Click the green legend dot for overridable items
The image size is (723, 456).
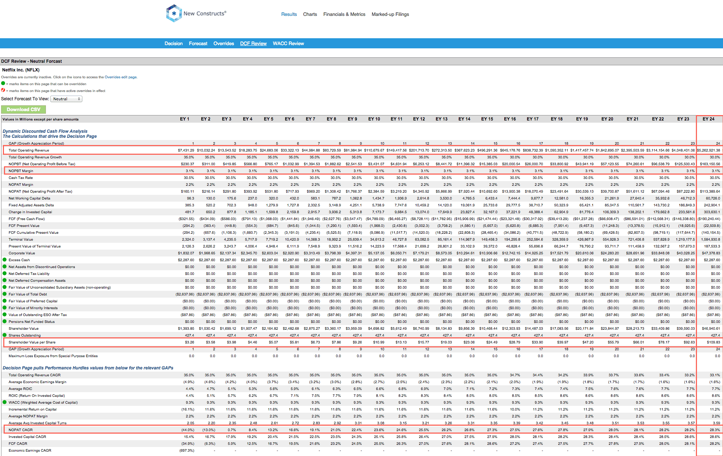coord(3,83)
